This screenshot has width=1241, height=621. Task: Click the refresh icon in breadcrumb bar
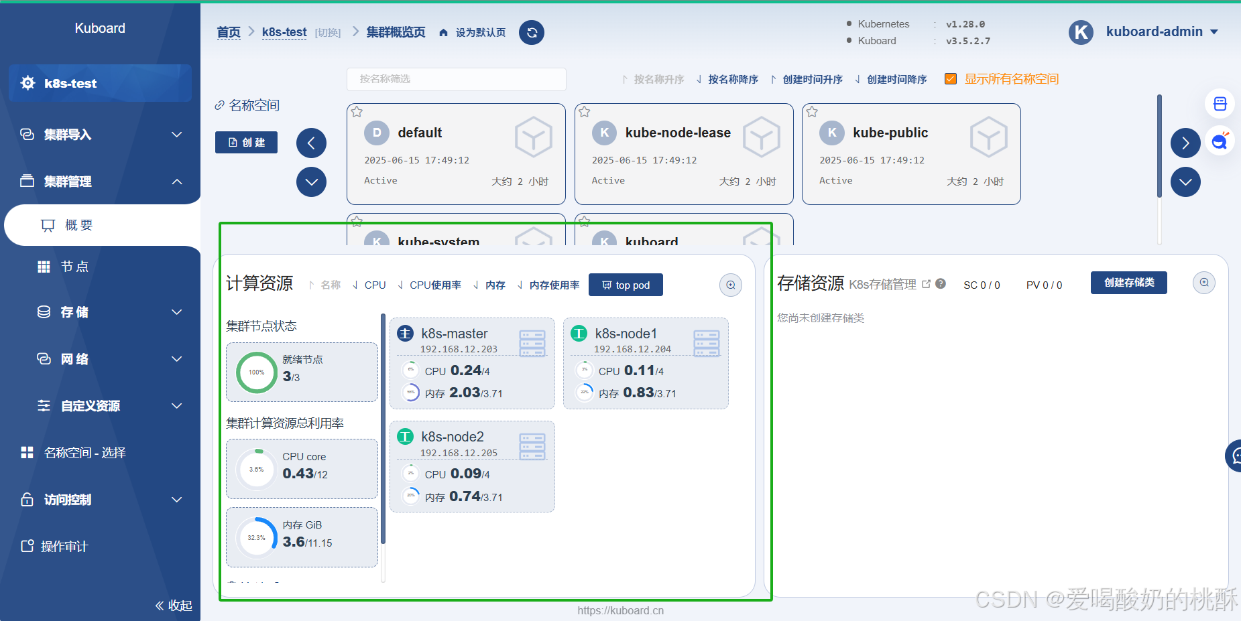click(532, 32)
